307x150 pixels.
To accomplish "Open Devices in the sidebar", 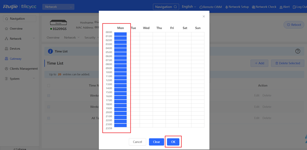I will pyautogui.click(x=15, y=49).
